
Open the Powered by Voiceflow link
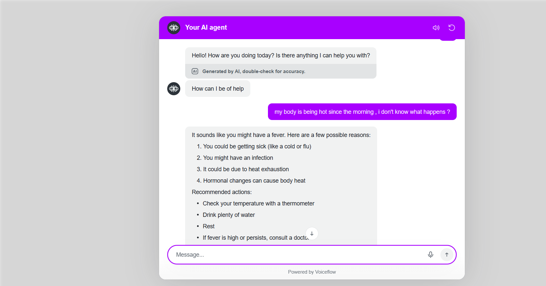coord(312,272)
